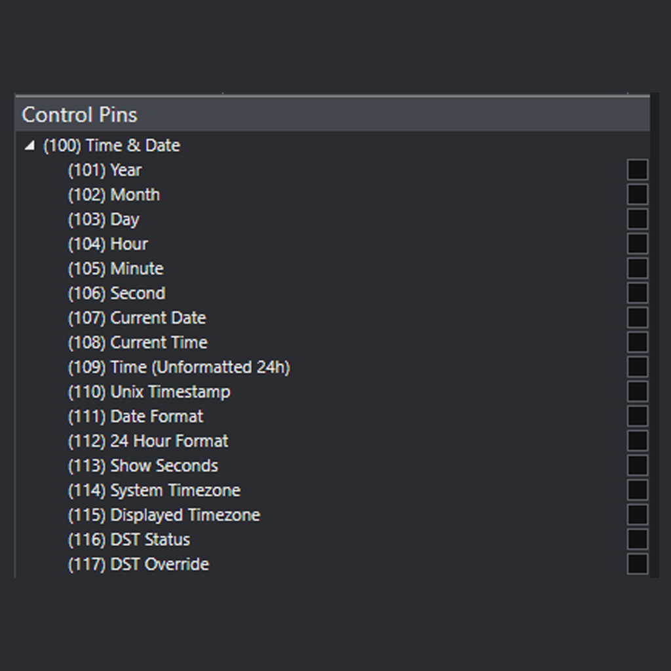The width and height of the screenshot is (671, 671).
Task: Enable the (110) Unix Timestamp checkbox
Action: [x=636, y=391]
